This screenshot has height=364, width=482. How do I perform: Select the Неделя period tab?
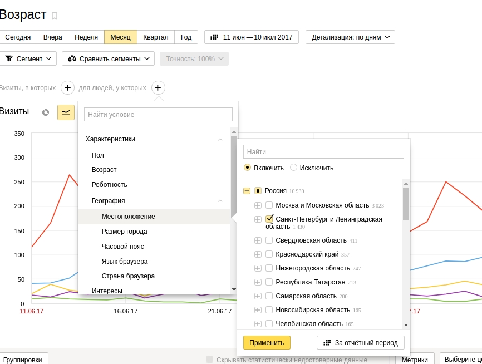coord(86,37)
